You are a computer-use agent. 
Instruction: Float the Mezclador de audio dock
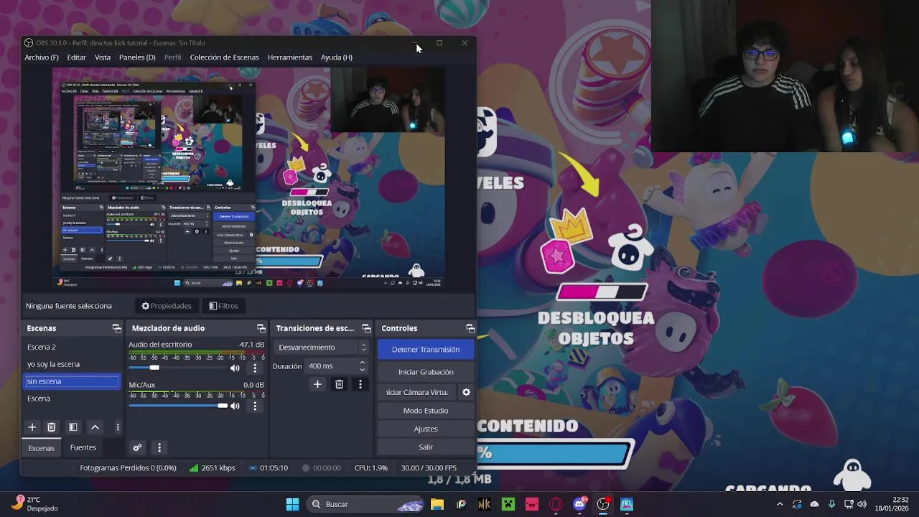pyautogui.click(x=261, y=328)
